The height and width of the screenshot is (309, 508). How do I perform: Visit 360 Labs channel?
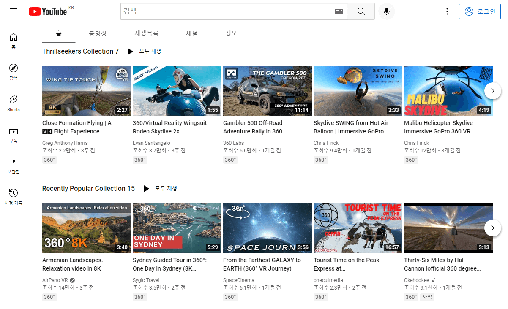pyautogui.click(x=233, y=143)
